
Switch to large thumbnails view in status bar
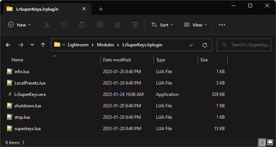click(x=270, y=142)
